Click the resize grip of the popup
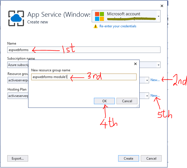187x168 pixels. 138,106
